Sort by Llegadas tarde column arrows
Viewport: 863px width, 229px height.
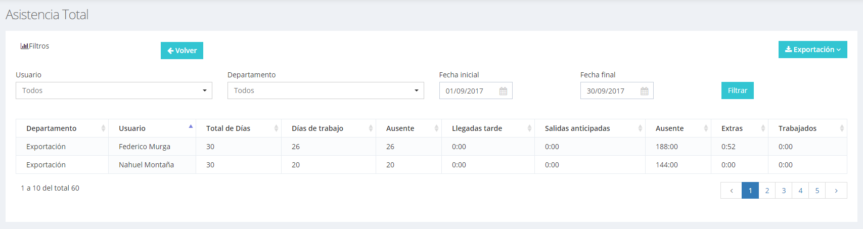coord(529,128)
